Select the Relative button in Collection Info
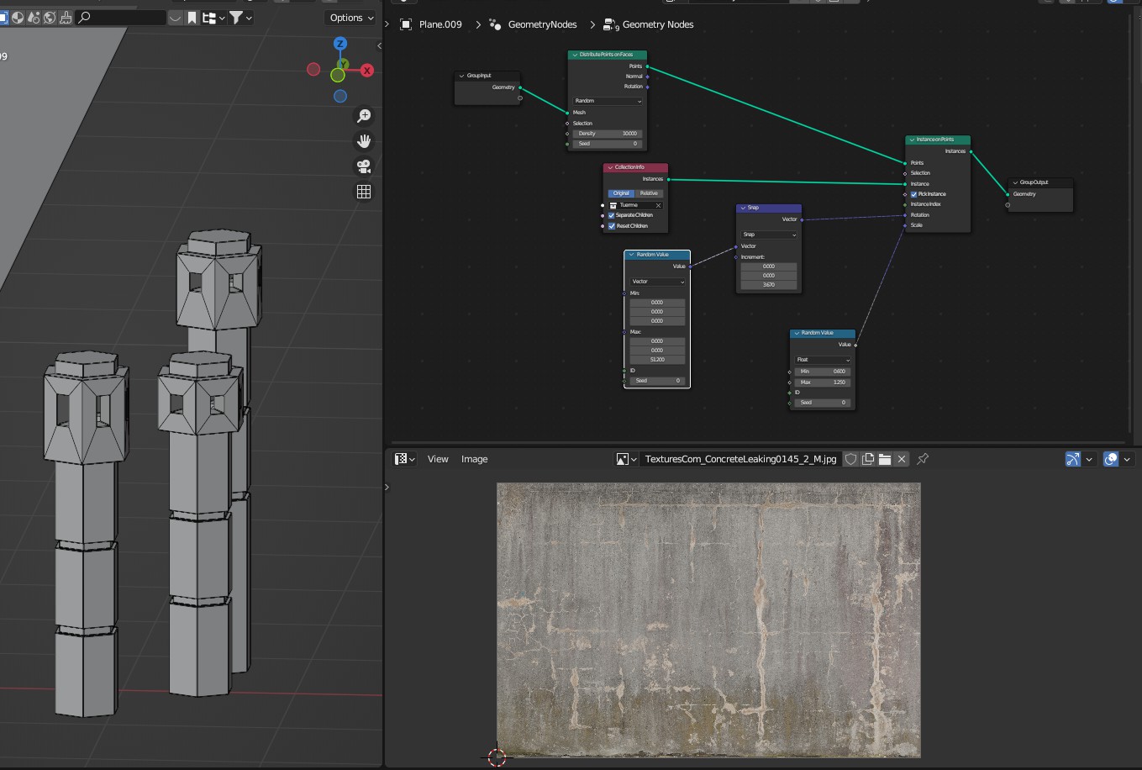Screen dimensions: 1142x770 pos(649,193)
